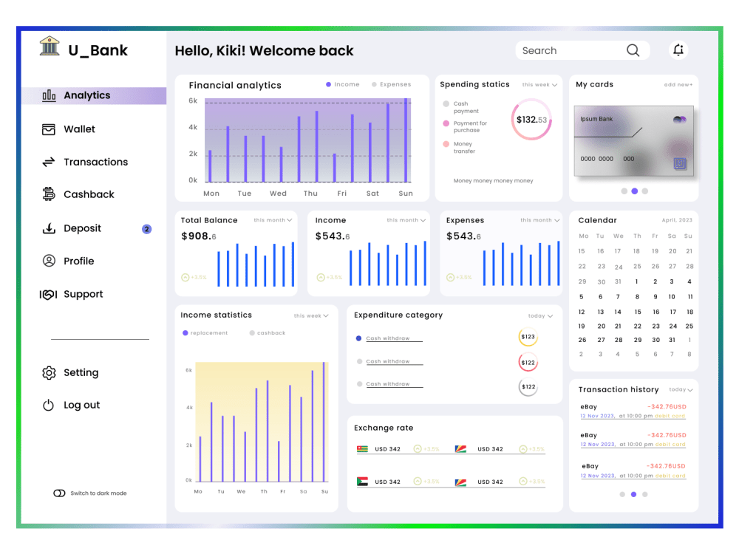Toggle Switch to dark mode

[x=60, y=493]
